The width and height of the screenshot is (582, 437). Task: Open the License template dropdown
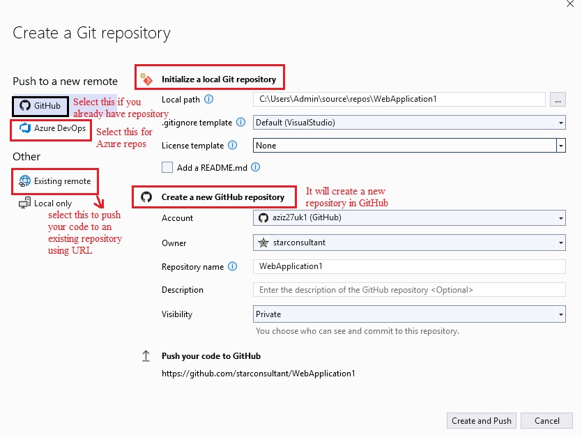click(x=409, y=146)
